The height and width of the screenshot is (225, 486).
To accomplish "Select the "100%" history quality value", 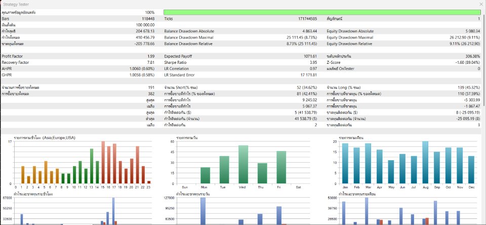I will 150,12.
